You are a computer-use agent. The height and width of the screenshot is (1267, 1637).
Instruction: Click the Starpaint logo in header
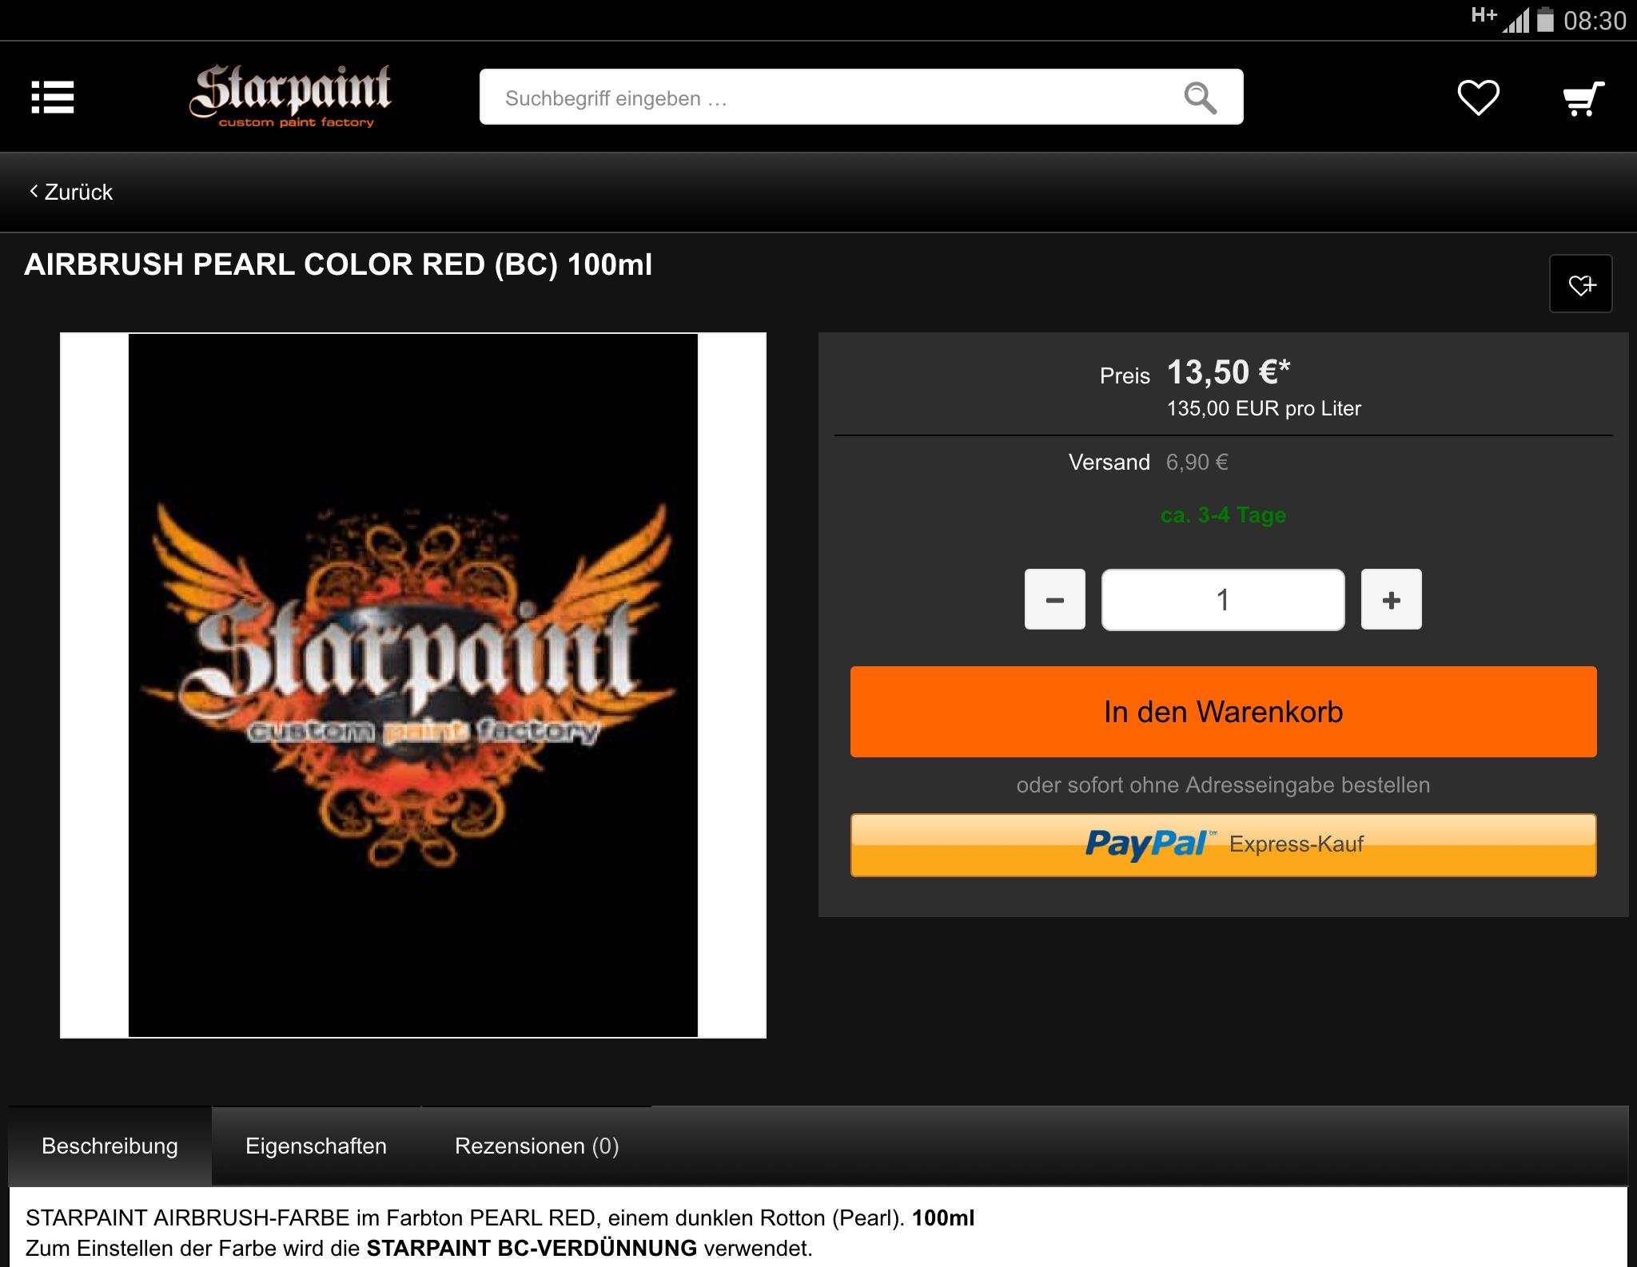(290, 97)
